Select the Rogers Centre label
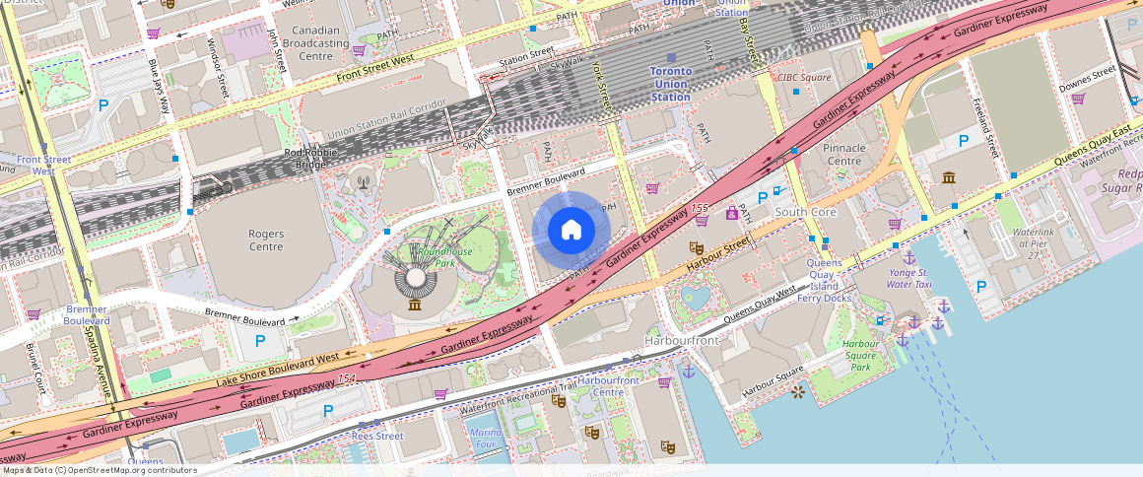The width and height of the screenshot is (1143, 477). 266,240
